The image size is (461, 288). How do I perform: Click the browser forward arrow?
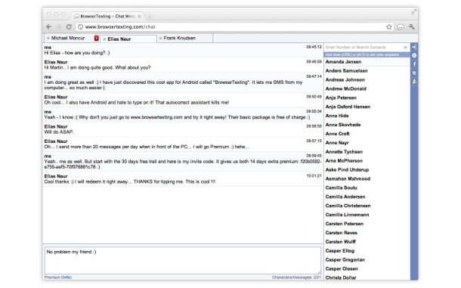point(59,26)
